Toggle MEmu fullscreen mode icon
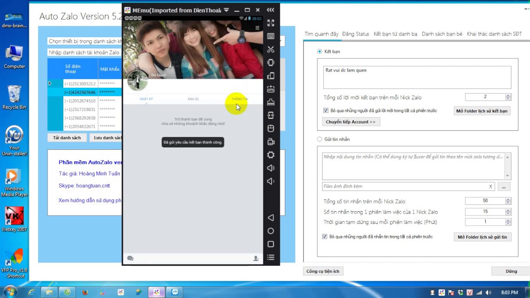This screenshot has height=298, width=530. [271, 23]
